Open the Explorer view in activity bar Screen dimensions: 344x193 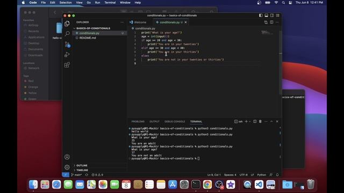tap(67, 24)
